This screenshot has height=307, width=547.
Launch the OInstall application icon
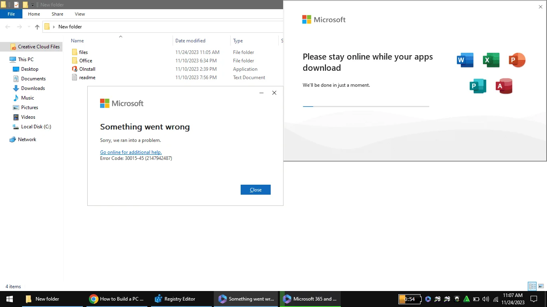74,69
